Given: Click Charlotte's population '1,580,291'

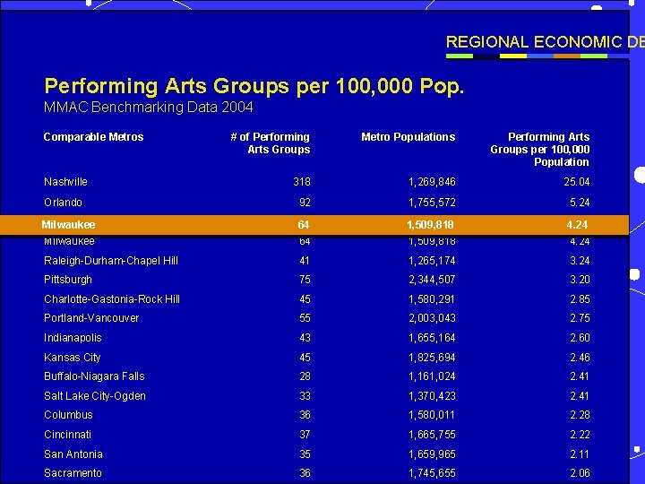Looking at the screenshot, I should (432, 299).
